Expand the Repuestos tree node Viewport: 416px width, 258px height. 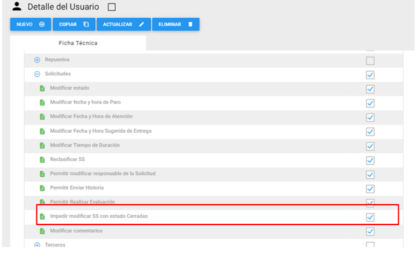(x=37, y=60)
